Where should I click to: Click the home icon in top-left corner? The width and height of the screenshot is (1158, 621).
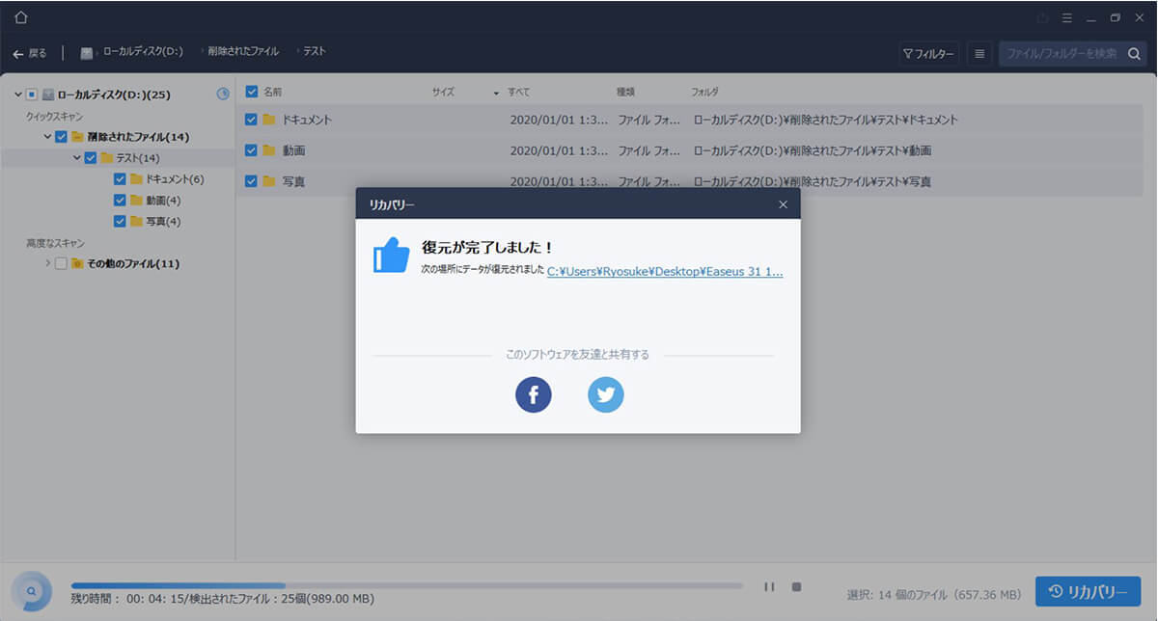coord(20,17)
